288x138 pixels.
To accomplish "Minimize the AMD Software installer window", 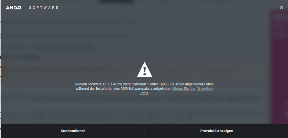I will (267, 8).
